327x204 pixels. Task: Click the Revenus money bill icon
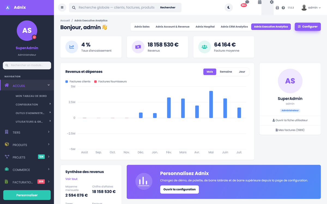138,47
